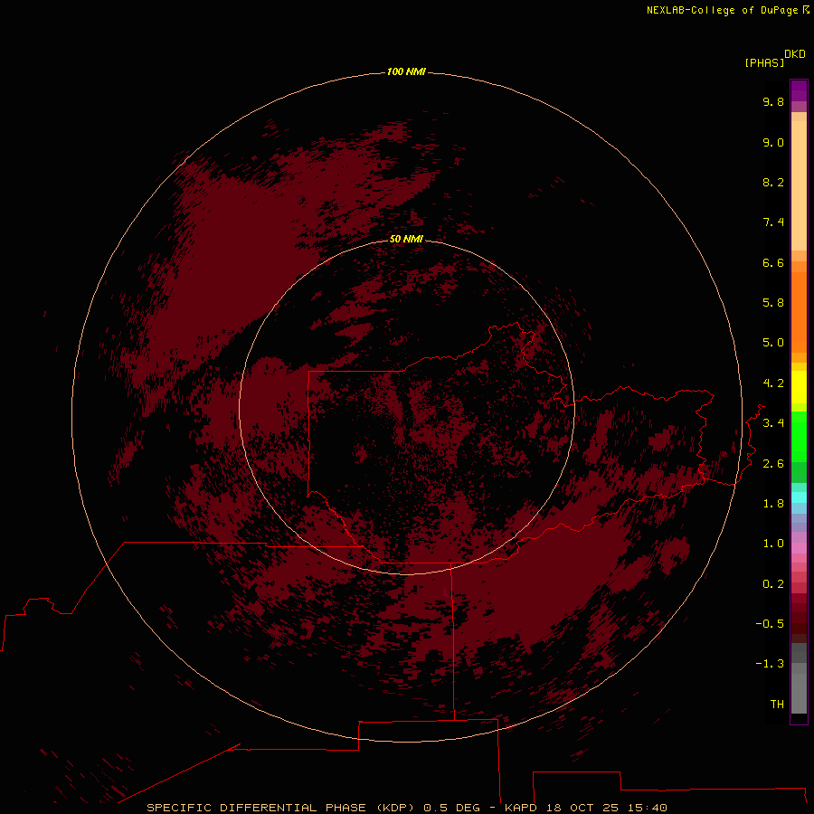Click the 1.0 scale value
Viewport: 814px width, 814px height.
[773, 544]
